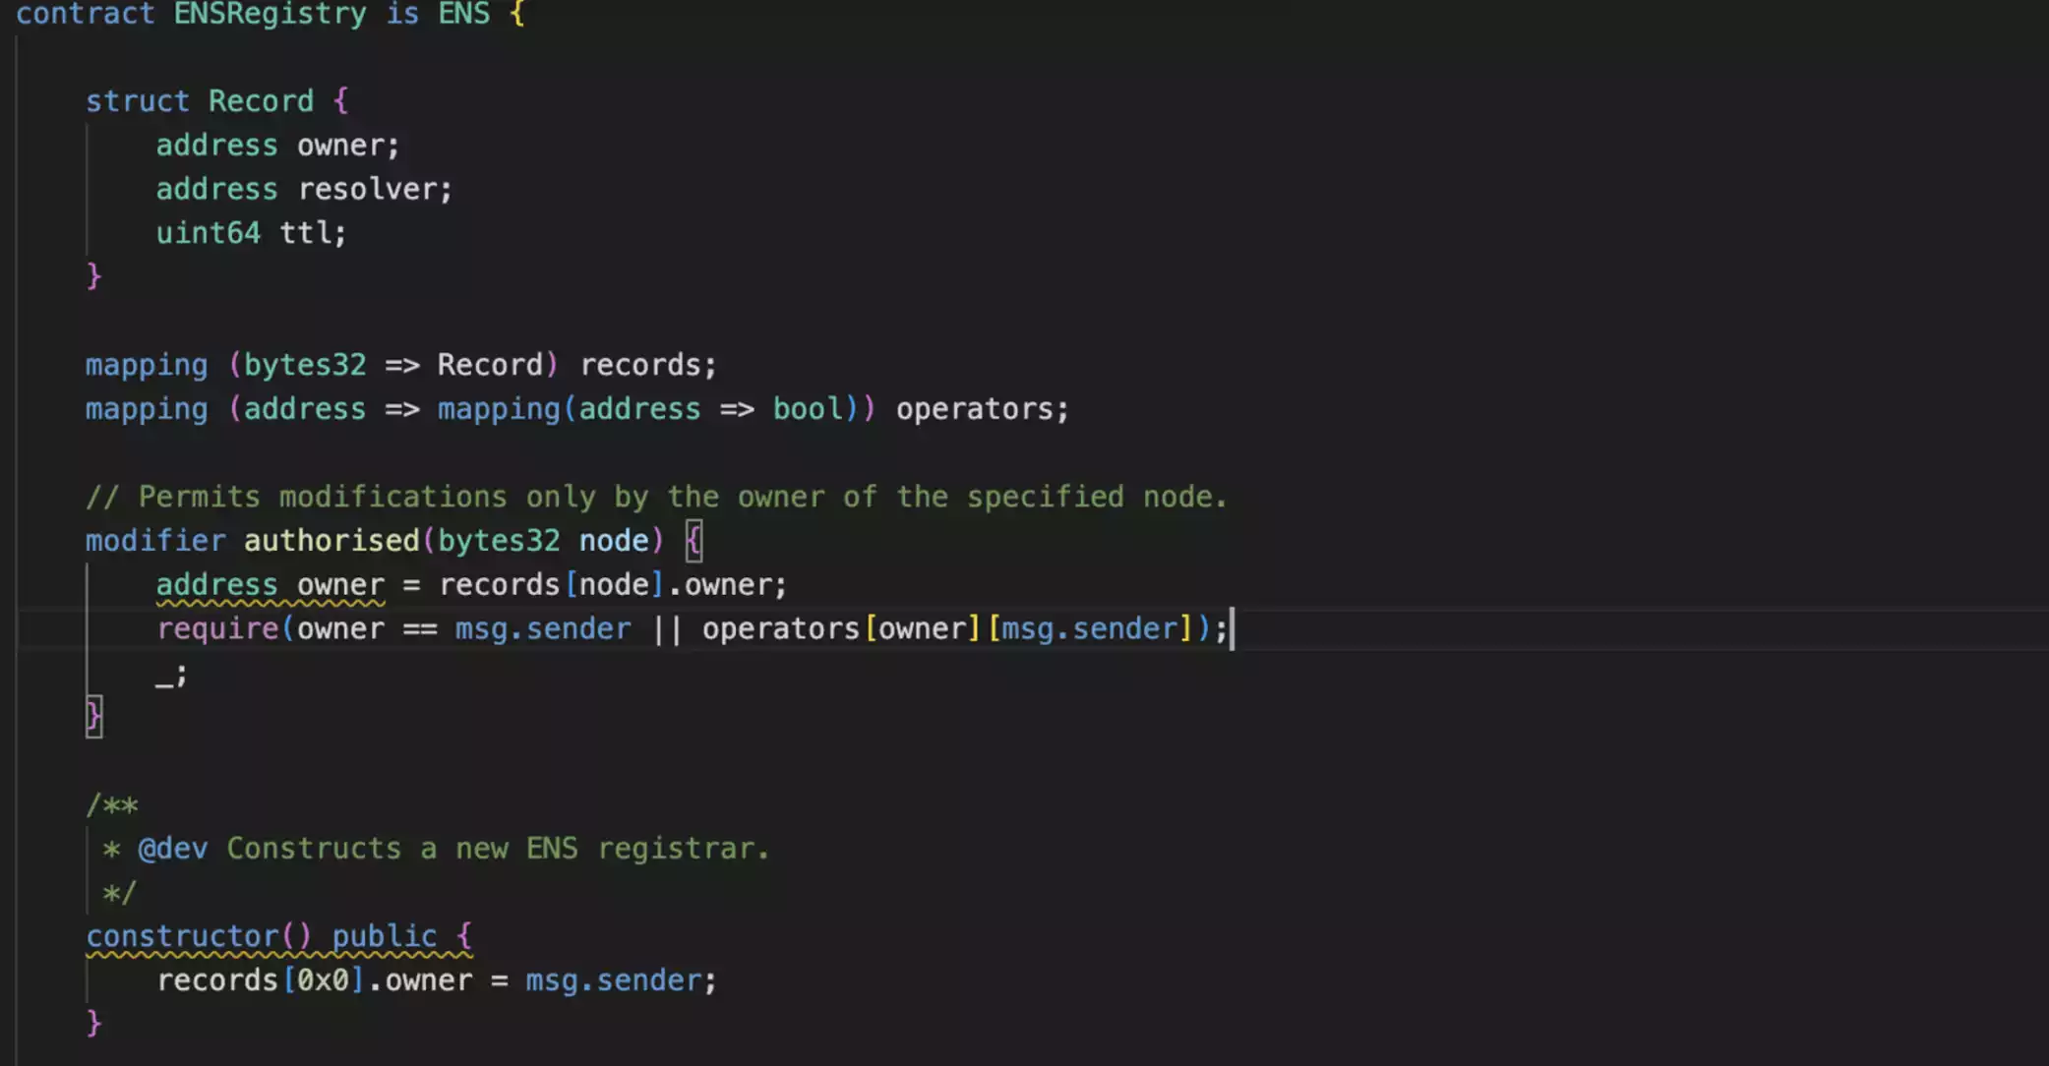This screenshot has width=2049, height=1066.
Task: Click the 'resolver' field in Record struct
Action: (367, 189)
